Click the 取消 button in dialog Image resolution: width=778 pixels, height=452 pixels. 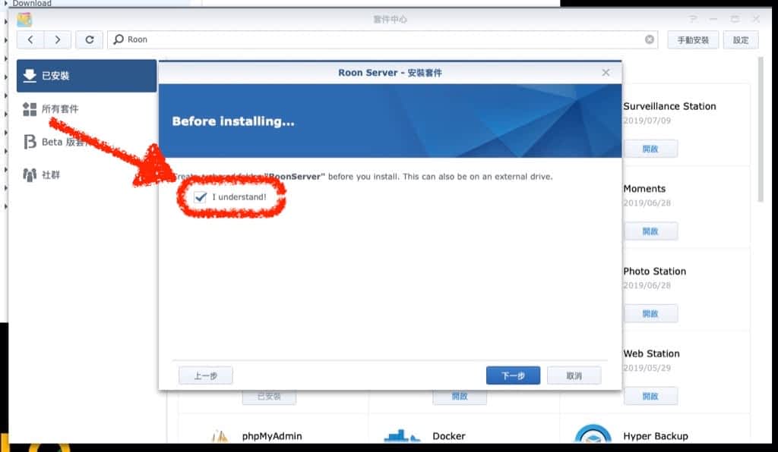click(x=574, y=375)
